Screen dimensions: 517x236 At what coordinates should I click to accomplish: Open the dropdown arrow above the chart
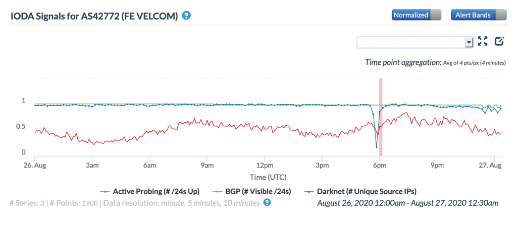[469, 42]
